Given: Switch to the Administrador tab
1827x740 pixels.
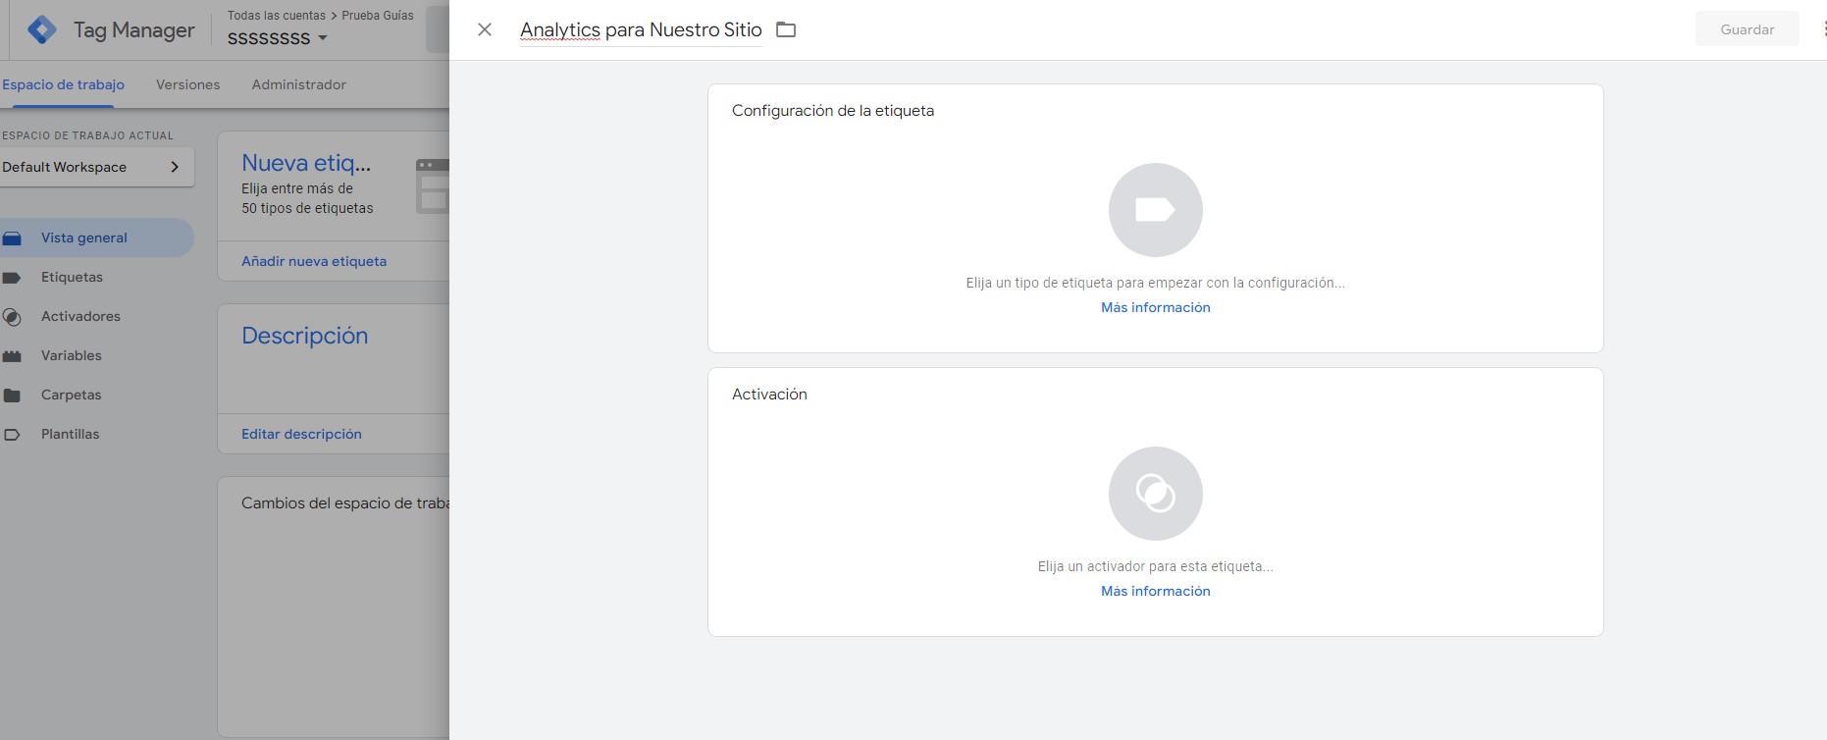Looking at the screenshot, I should pyautogui.click(x=298, y=84).
